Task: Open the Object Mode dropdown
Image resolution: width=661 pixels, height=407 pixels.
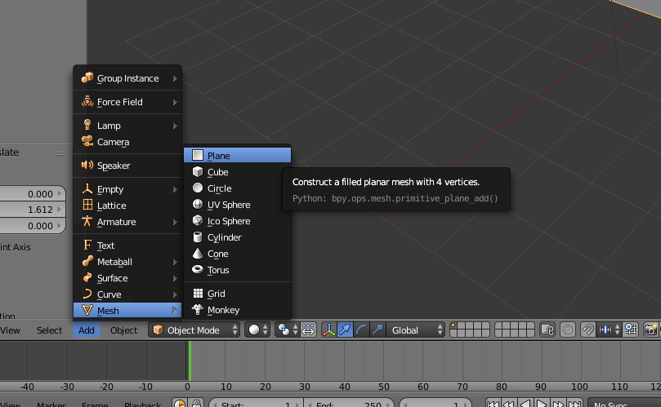Action: (x=194, y=330)
